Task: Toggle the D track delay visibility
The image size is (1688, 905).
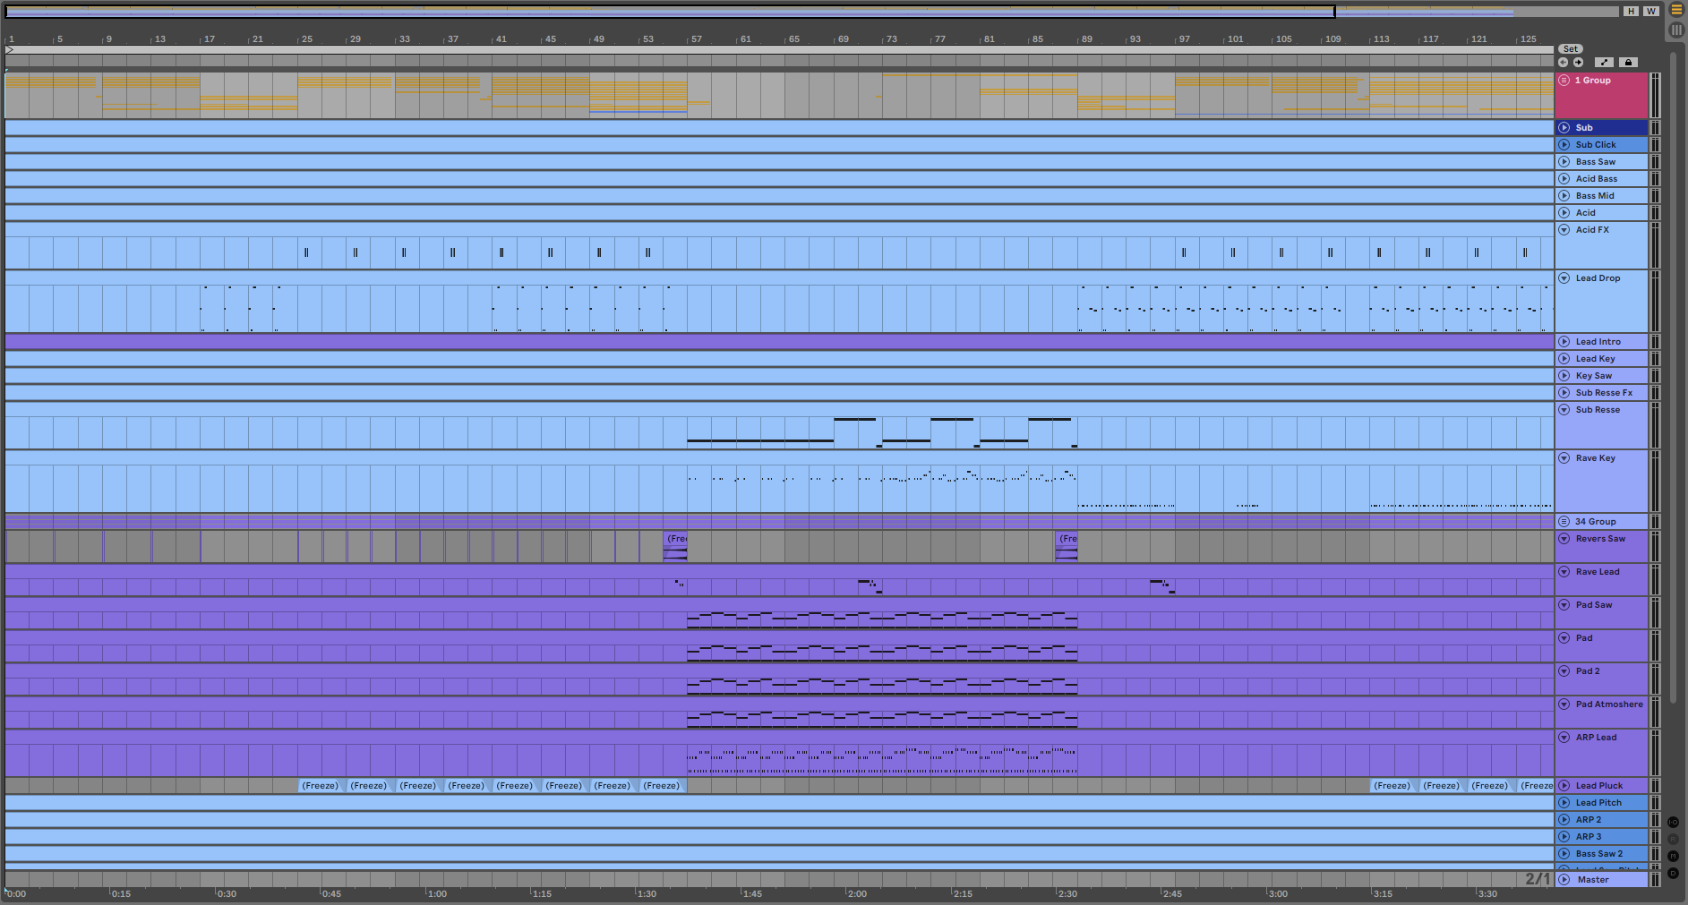Action: pos(1673,873)
